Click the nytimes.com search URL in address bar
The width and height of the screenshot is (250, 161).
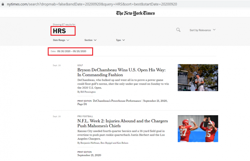coord(92,4)
